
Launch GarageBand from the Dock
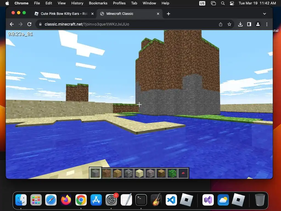(x=156, y=200)
